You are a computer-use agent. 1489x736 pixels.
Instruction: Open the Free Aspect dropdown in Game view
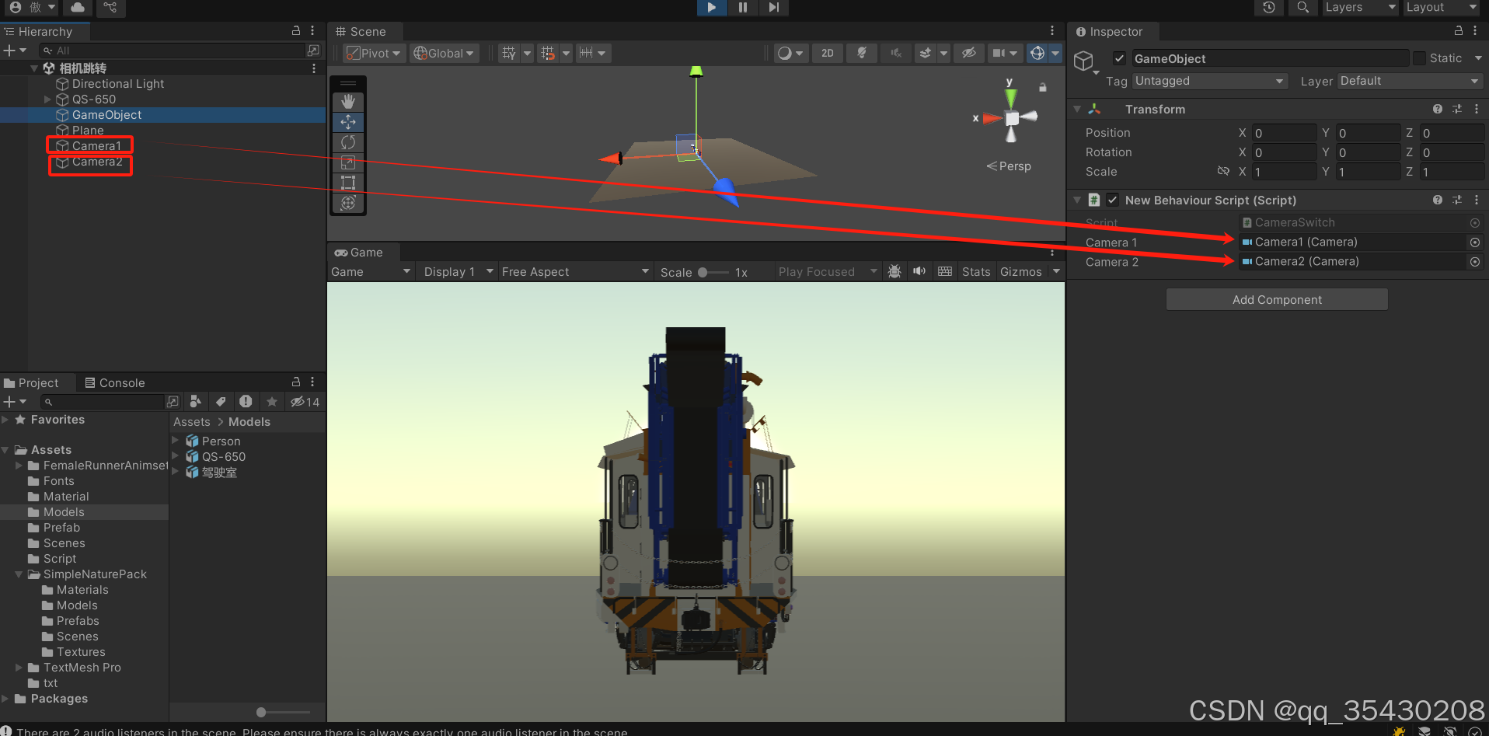point(575,271)
